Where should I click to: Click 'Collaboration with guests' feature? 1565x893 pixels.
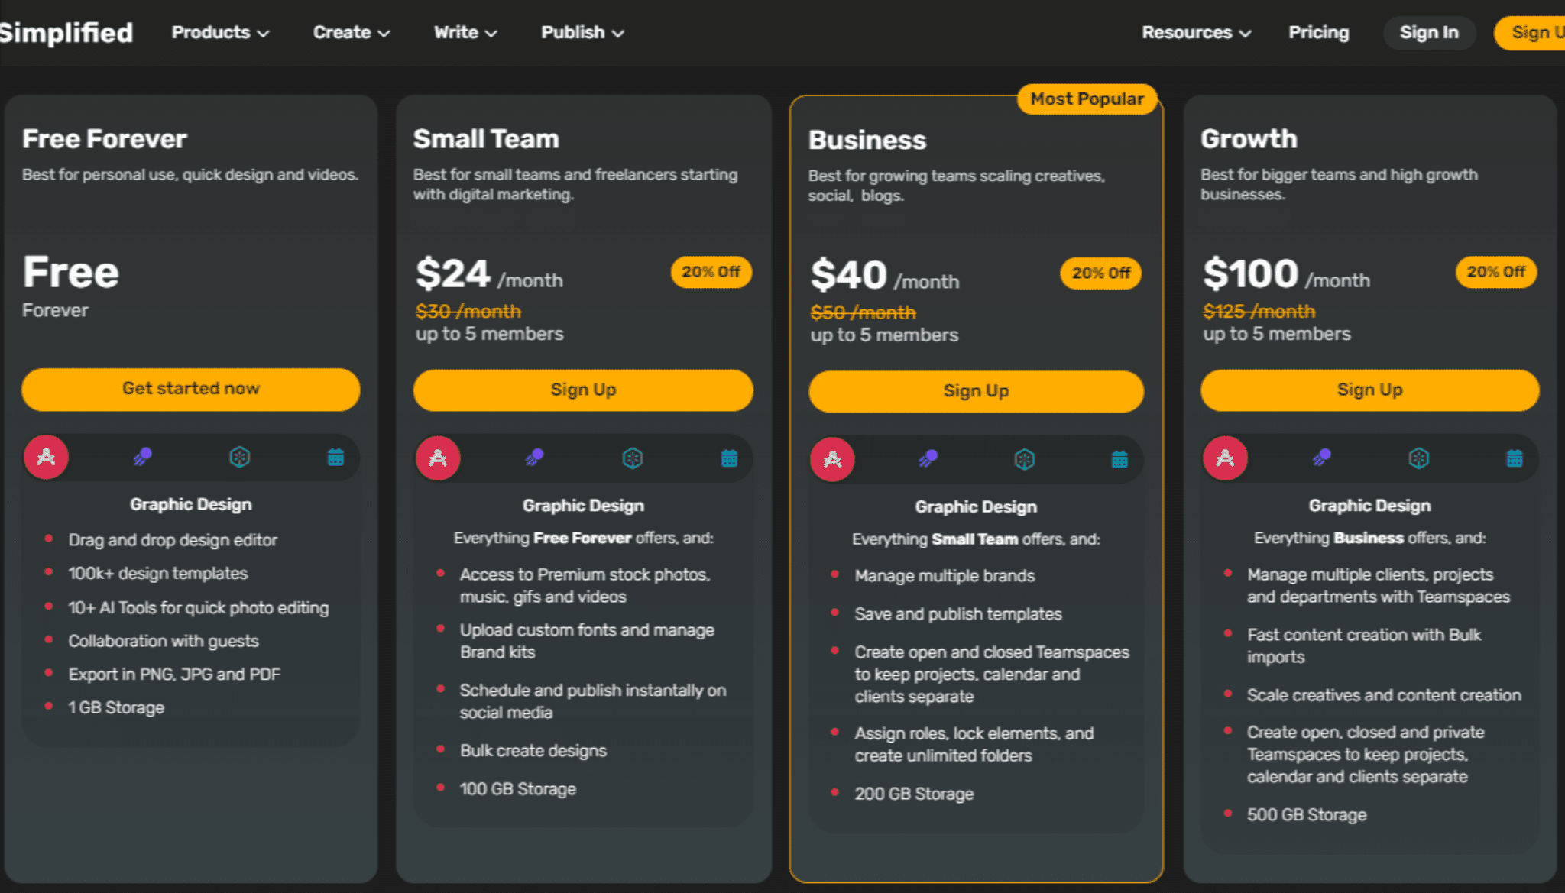click(164, 642)
